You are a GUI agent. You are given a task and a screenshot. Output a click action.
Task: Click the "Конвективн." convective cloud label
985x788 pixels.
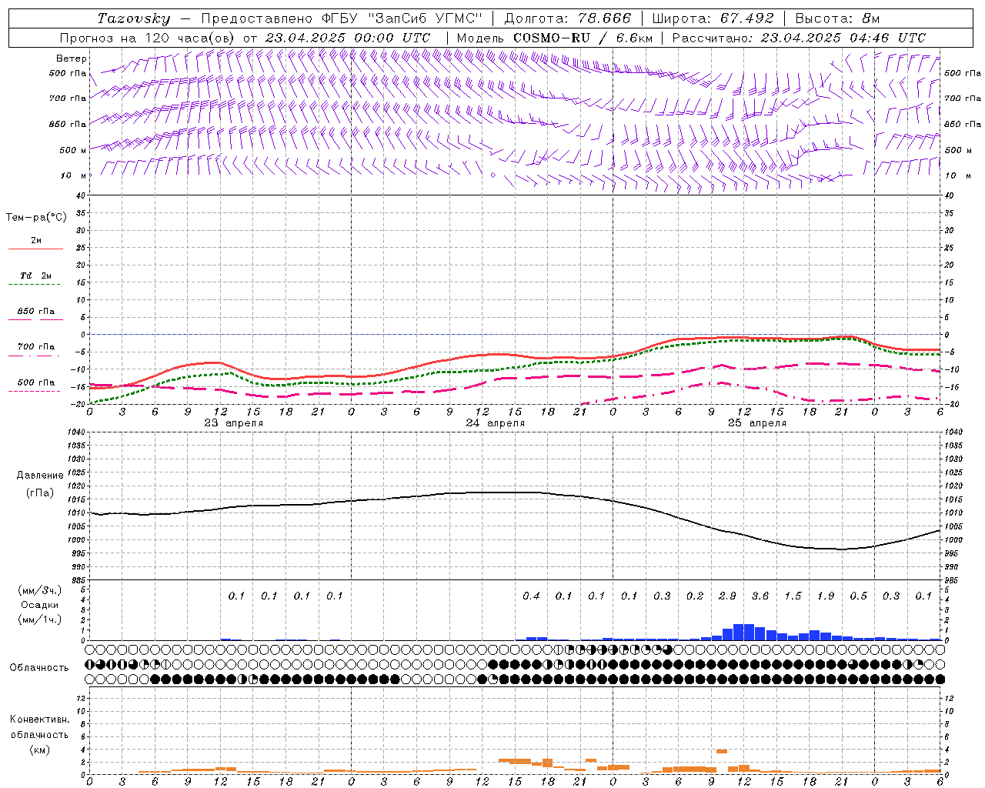click(39, 720)
